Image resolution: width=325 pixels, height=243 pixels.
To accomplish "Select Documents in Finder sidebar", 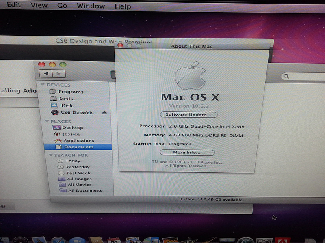I will (78, 147).
